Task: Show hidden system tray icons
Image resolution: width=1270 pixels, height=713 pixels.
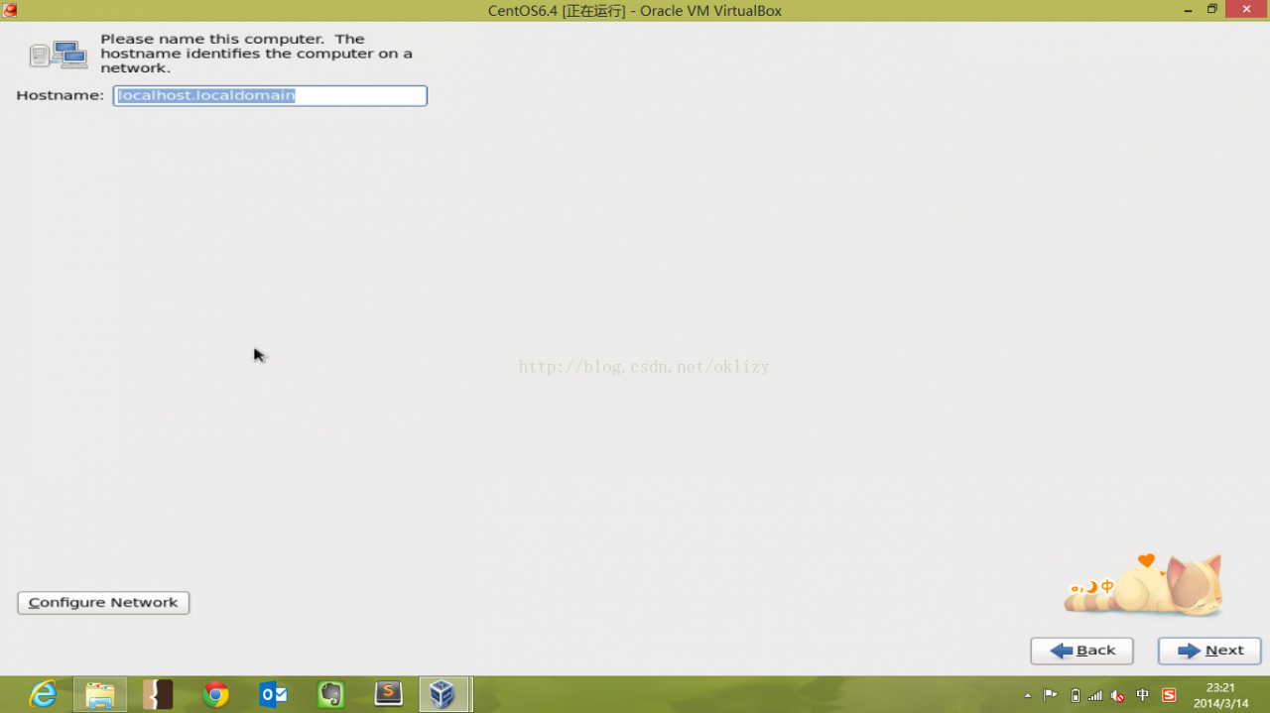Action: (x=1027, y=695)
